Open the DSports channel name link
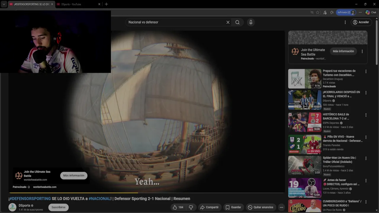This screenshot has height=213, width=379. coord(24,206)
